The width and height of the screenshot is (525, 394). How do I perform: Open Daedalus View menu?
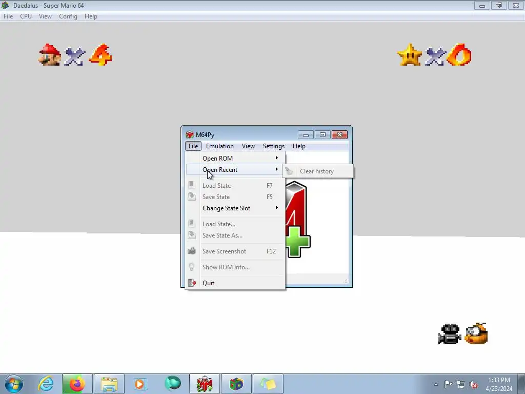click(x=45, y=16)
